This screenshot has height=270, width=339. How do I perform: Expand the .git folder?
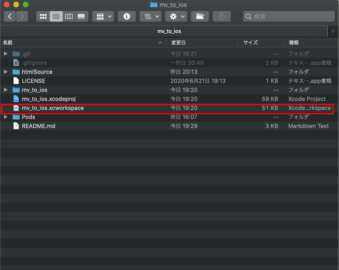coord(6,54)
